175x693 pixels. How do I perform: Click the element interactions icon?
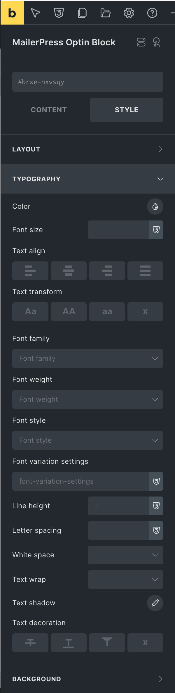pyautogui.click(x=157, y=42)
